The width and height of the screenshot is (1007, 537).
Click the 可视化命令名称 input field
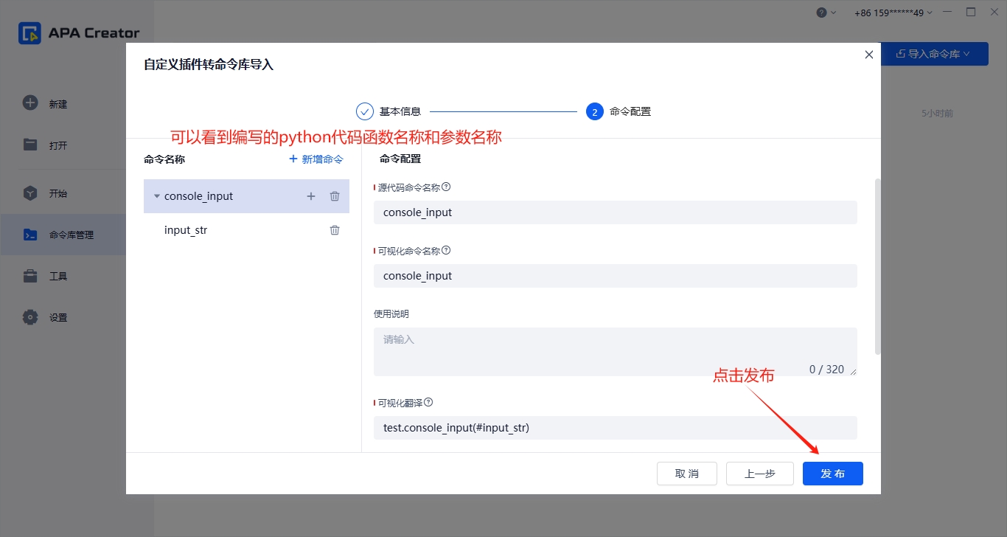tap(616, 276)
